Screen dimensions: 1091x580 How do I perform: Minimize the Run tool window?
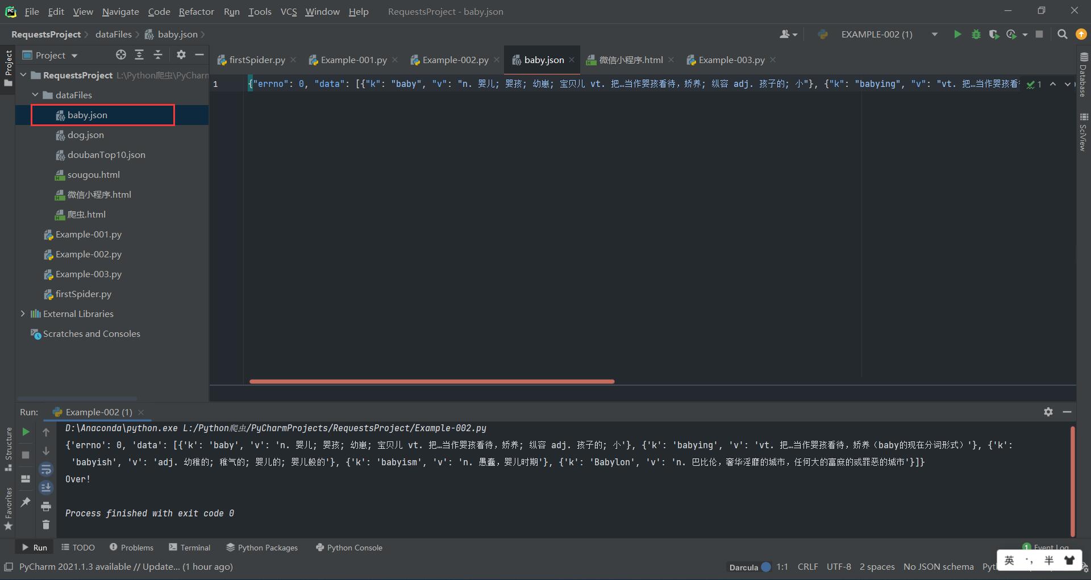(x=1067, y=412)
